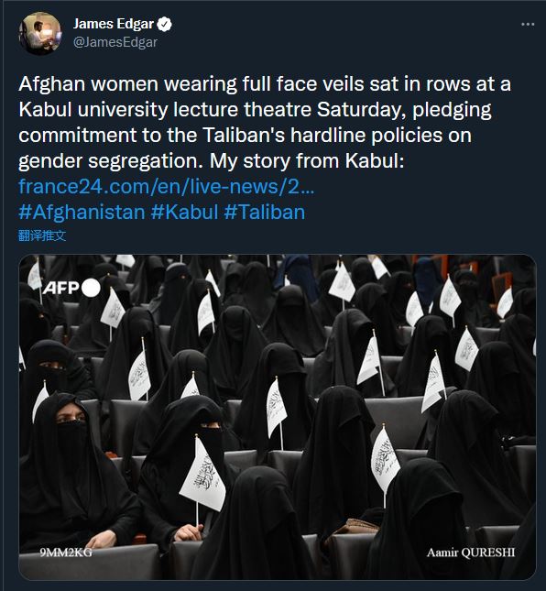Image resolution: width=546 pixels, height=591 pixels.
Task: Click the white flag in the photo foreground
Action: pyautogui.click(x=203, y=476)
